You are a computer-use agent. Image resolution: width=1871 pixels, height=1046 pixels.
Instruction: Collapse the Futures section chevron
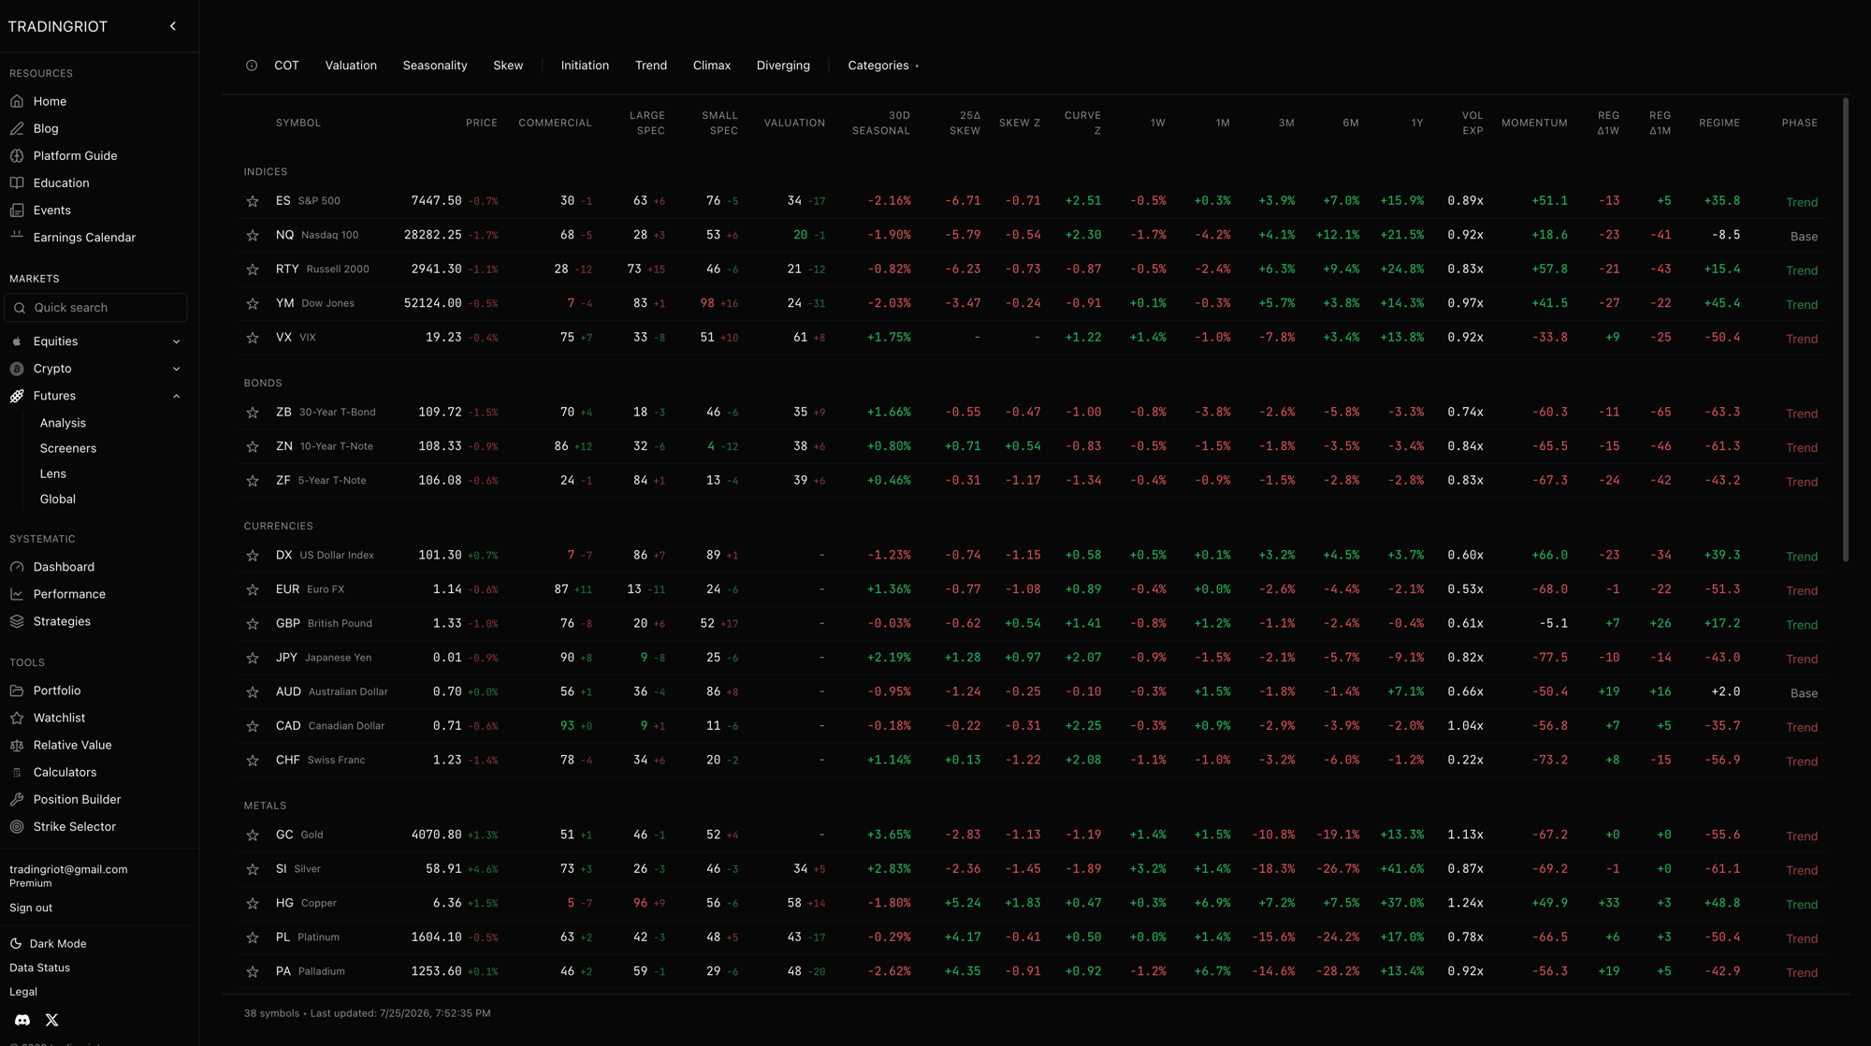coord(176,396)
